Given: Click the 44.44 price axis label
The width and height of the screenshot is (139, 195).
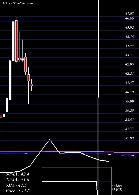Looking at the screenshot, I should pyautogui.click(x=130, y=46).
